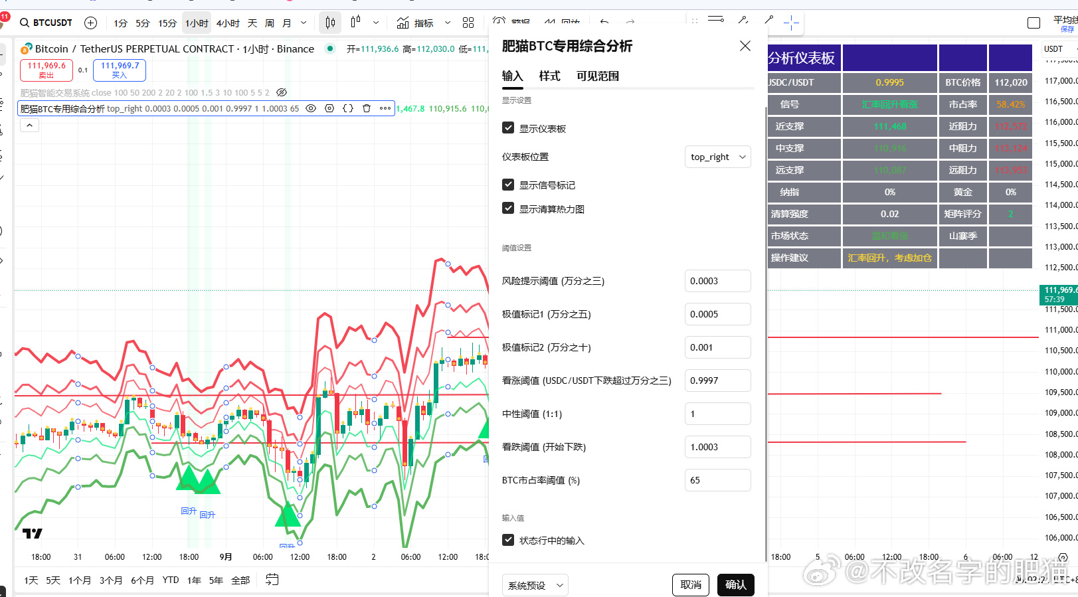Switch to 样式 tab
The height and width of the screenshot is (597, 1078).
click(549, 76)
